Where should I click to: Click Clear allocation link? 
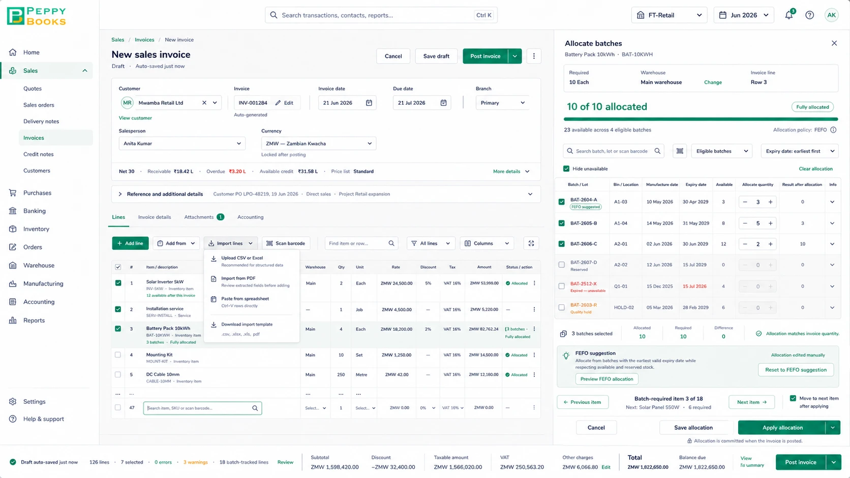(x=815, y=169)
